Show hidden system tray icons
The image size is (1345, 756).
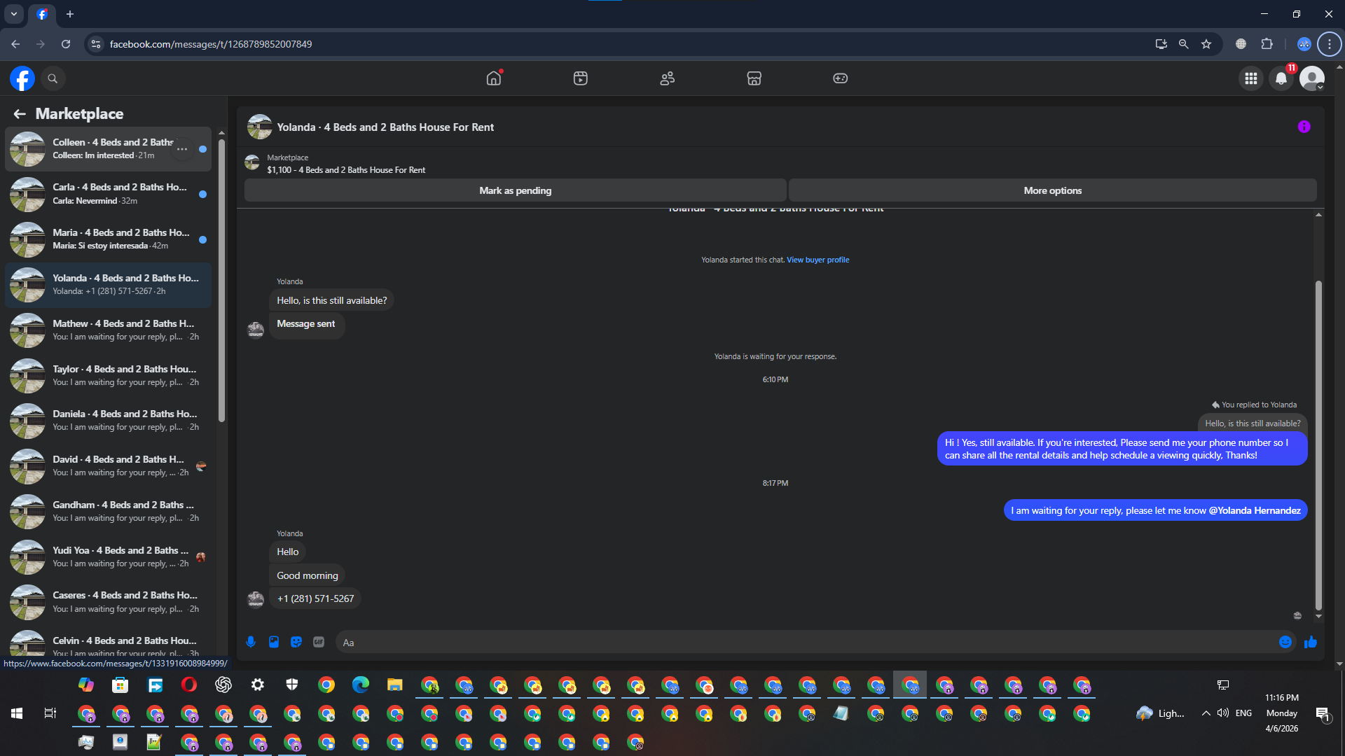tap(1206, 713)
